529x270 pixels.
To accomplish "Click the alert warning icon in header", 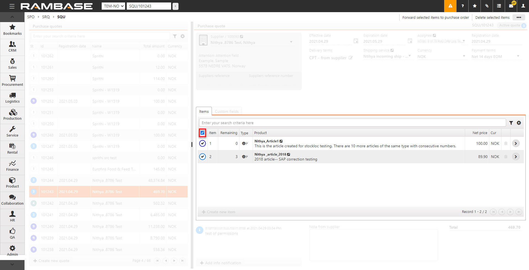I will click(450, 6).
